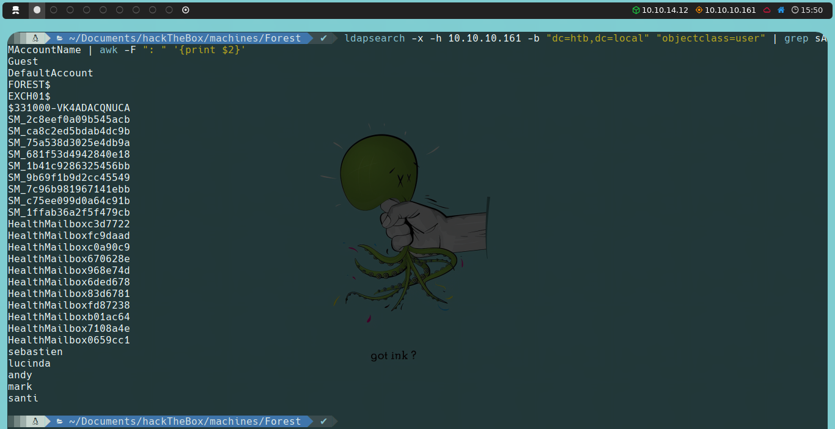Click the "objectclass=user" filter string
835x429 pixels.
(x=711, y=38)
